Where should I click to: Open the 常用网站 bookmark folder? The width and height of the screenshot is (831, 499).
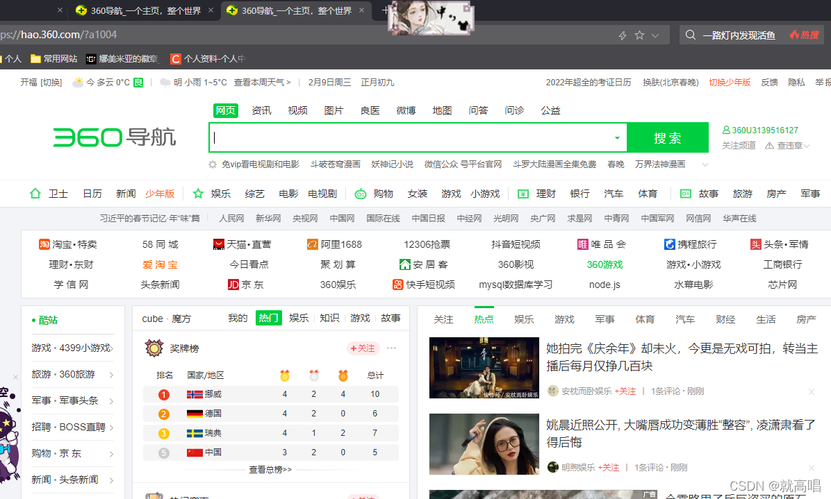tap(54, 59)
